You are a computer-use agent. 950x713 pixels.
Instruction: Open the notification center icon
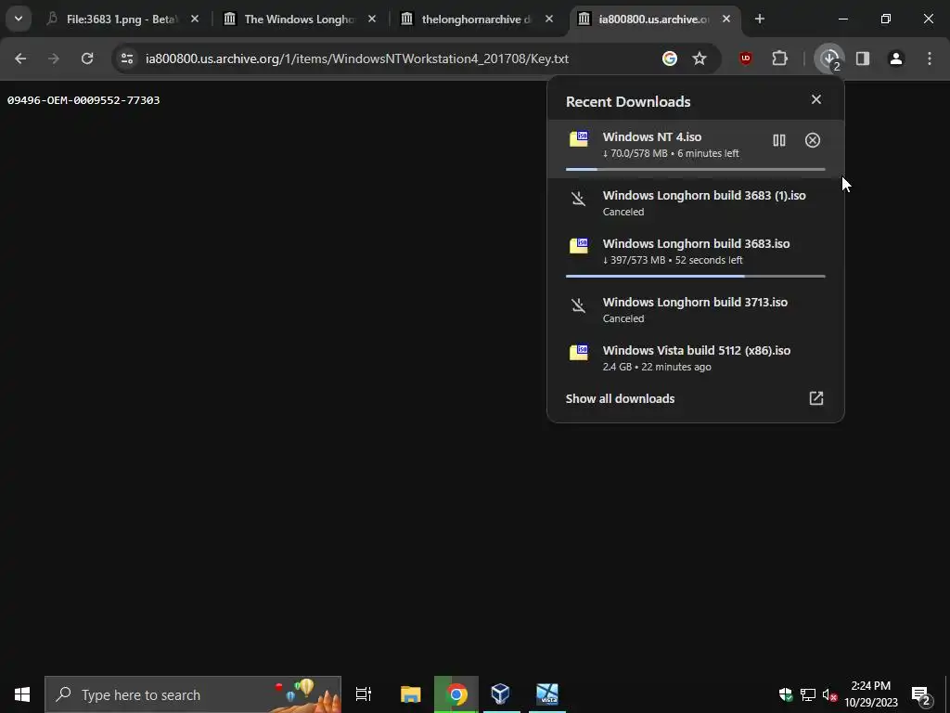coord(921,694)
